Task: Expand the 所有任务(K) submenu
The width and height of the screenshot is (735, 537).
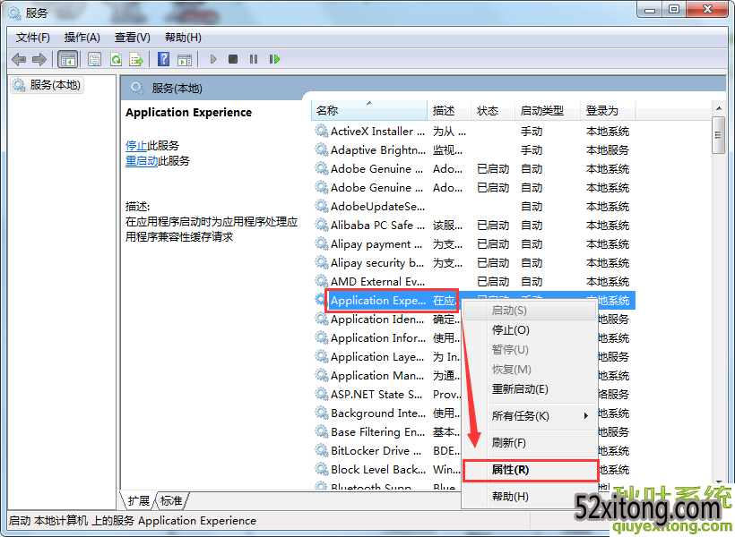Action: (x=530, y=416)
